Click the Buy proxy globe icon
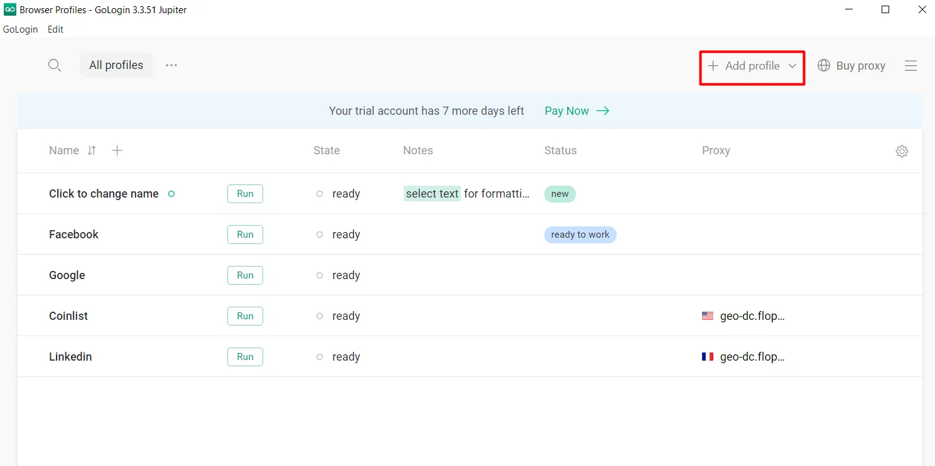The width and height of the screenshot is (935, 466). coord(824,66)
